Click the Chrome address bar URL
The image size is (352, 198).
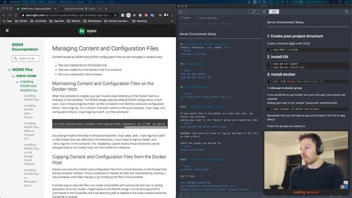[68, 15]
